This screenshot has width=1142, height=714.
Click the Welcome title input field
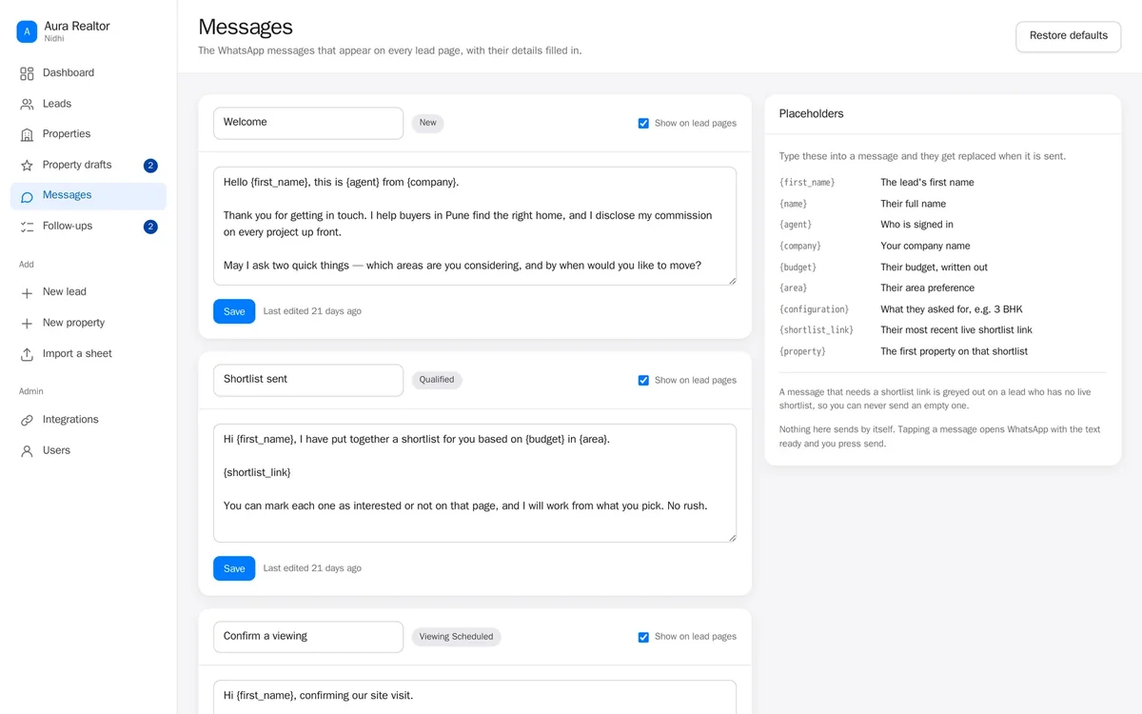tap(308, 123)
